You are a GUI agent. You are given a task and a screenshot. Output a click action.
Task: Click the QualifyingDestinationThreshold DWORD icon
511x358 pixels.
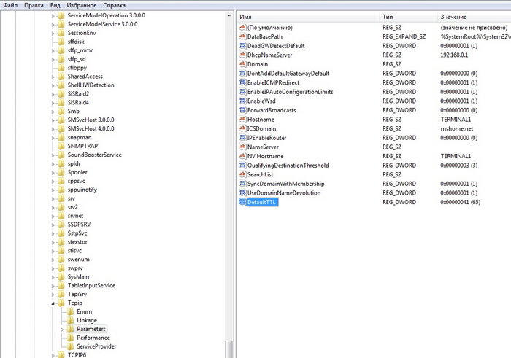pyautogui.click(x=242, y=165)
